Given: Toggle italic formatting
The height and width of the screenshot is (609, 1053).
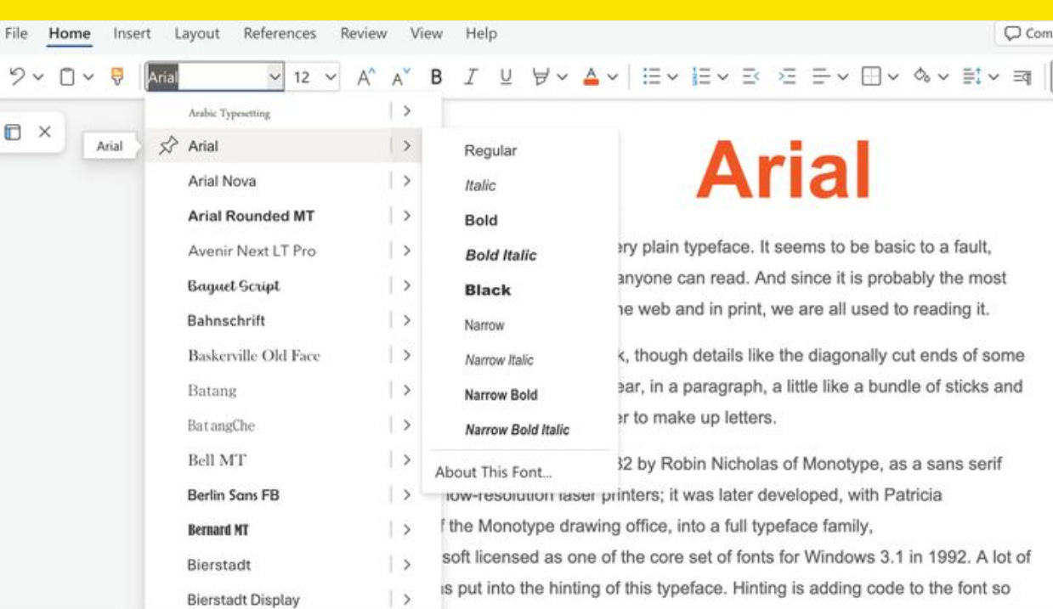Looking at the screenshot, I should 470,77.
